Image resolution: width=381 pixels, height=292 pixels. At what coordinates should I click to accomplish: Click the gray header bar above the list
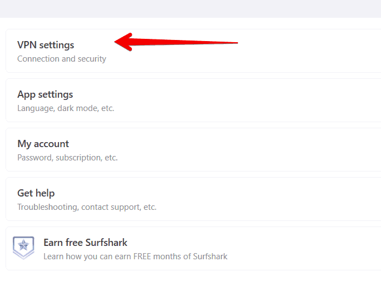(190, 8)
